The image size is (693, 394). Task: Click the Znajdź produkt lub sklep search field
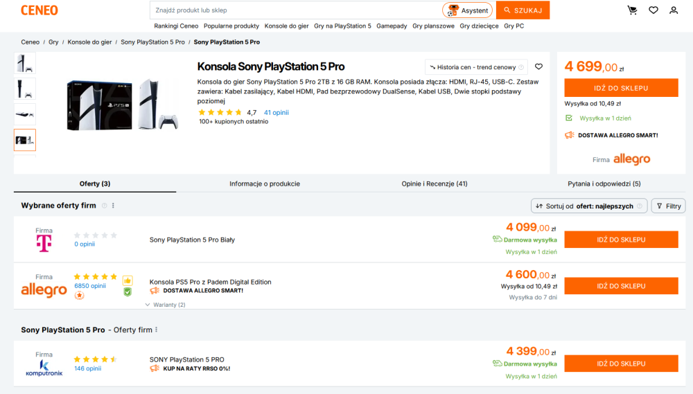(295, 10)
